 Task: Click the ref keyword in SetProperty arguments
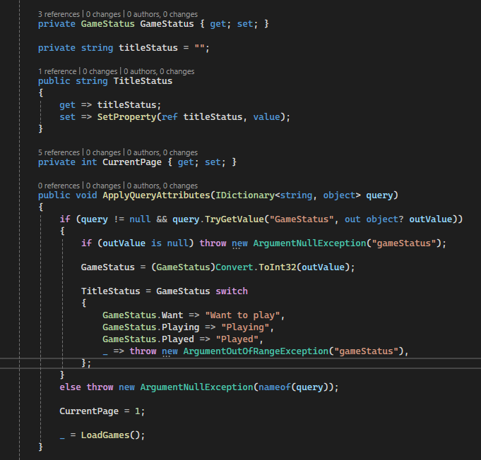click(170, 116)
